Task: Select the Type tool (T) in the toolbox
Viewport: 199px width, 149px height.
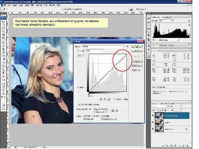Action: point(3,73)
